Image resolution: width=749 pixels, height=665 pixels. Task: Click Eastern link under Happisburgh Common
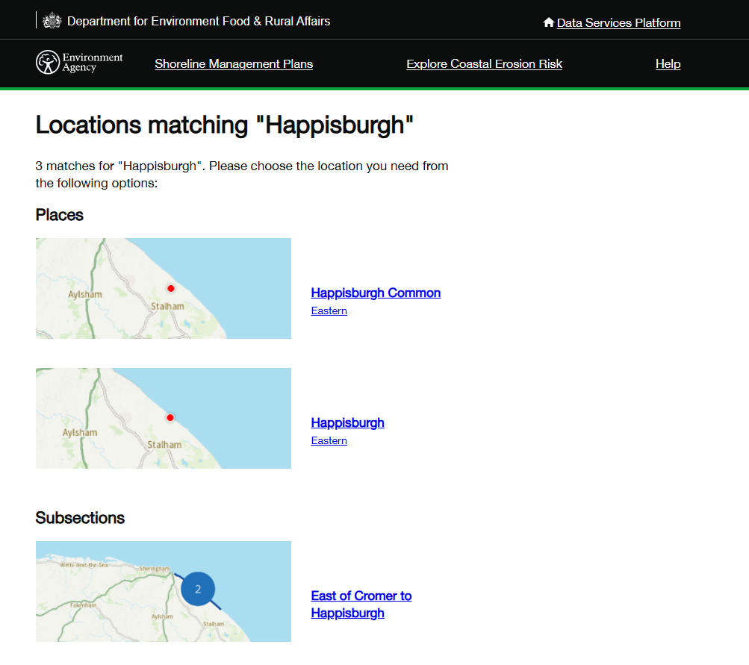pos(329,310)
